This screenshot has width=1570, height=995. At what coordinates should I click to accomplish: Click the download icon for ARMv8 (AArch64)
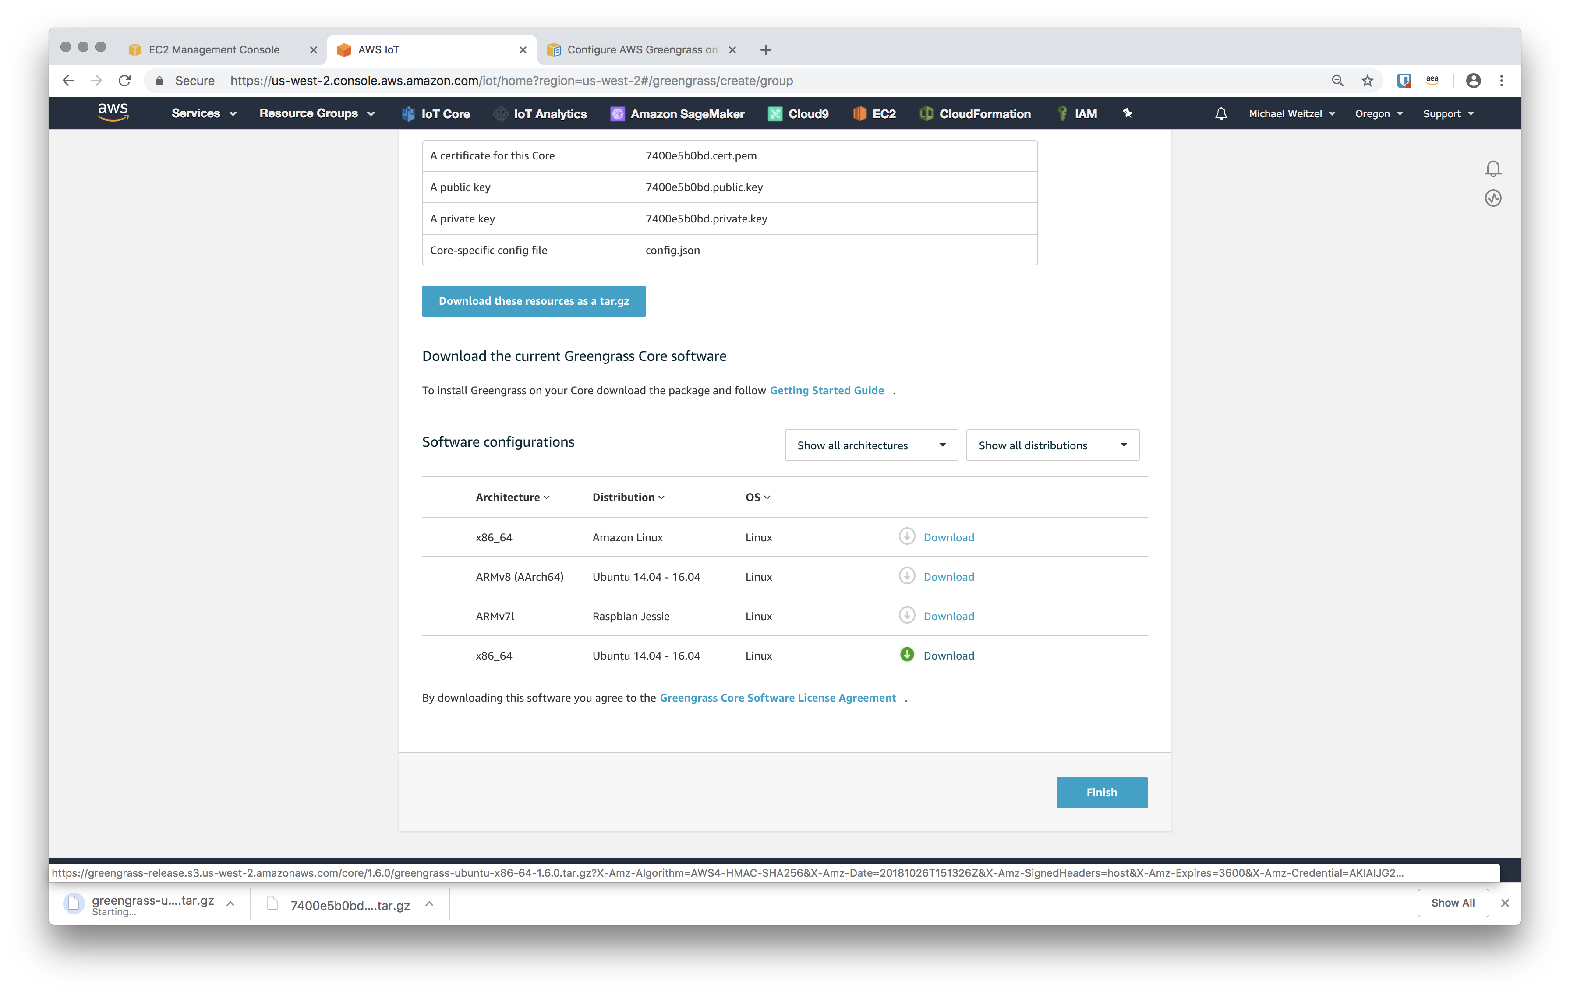(906, 576)
